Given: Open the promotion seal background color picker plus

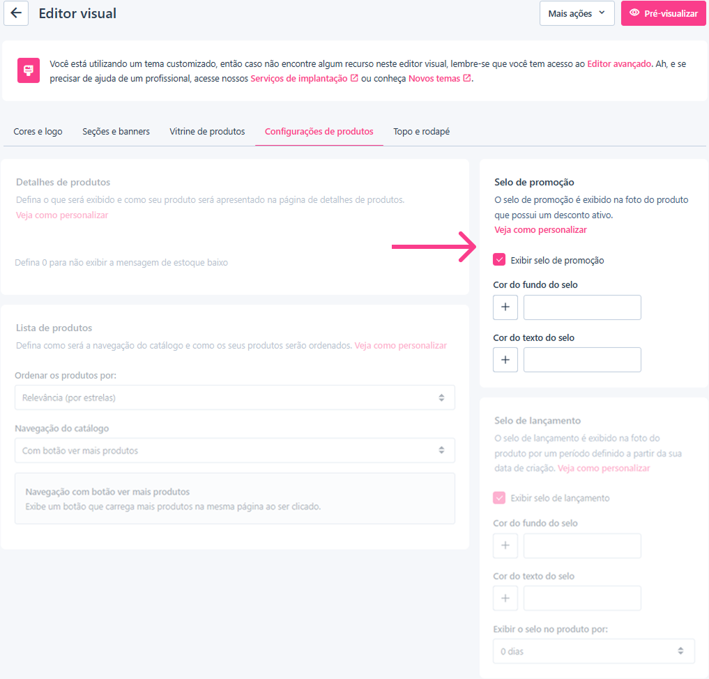Looking at the screenshot, I should (505, 307).
